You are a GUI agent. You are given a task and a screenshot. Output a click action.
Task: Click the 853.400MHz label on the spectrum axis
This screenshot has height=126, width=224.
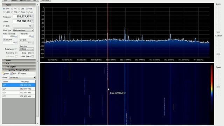coord(140,60)
